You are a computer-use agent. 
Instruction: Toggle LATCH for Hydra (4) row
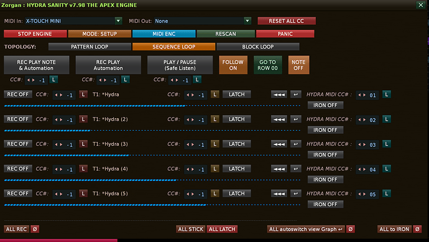(x=237, y=169)
